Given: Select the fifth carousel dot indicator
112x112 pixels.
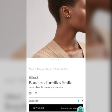Looking at the screenshot, I should (61, 60).
